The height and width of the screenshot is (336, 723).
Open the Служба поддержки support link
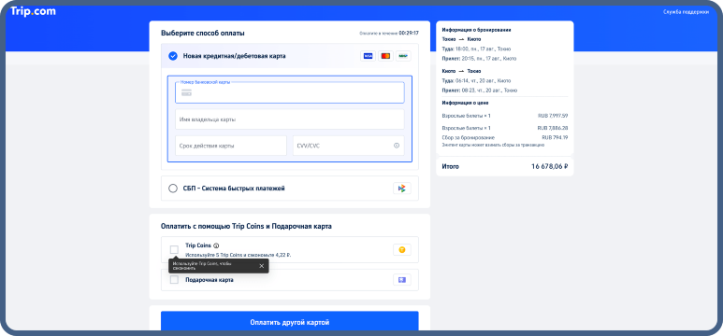coord(687,12)
